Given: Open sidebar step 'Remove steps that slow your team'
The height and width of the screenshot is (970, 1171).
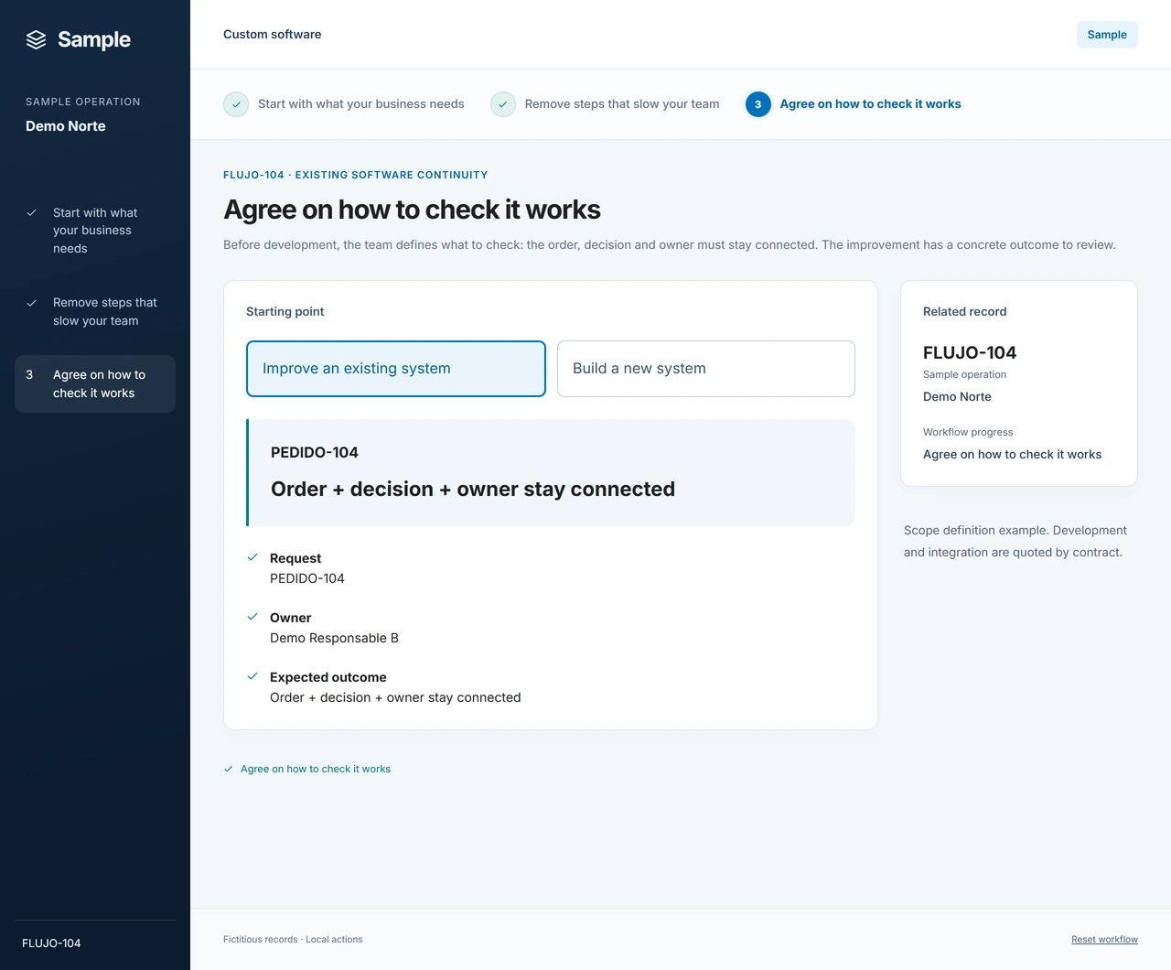Looking at the screenshot, I should click(x=95, y=311).
